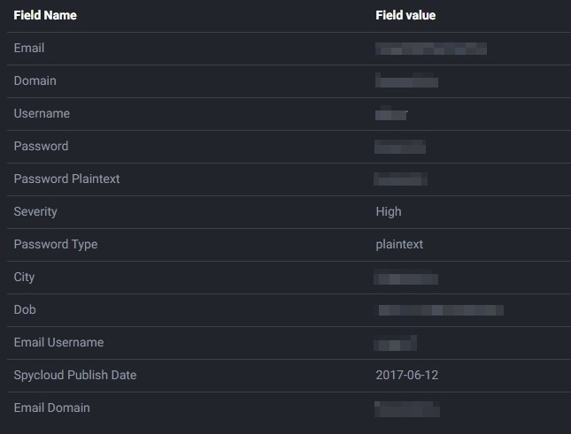Select the Password field label
Screen dimensions: 571x434
pos(41,146)
